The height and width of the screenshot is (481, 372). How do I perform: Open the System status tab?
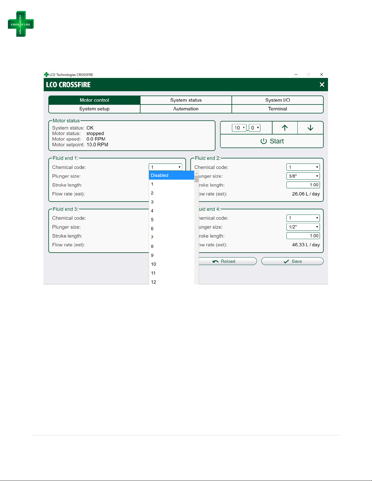click(x=186, y=100)
